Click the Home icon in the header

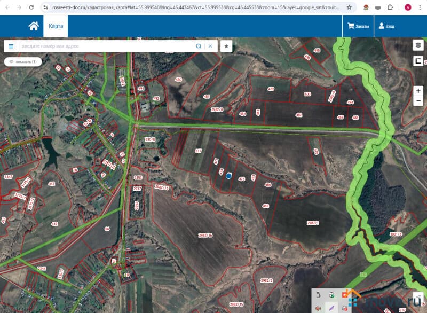point(34,26)
